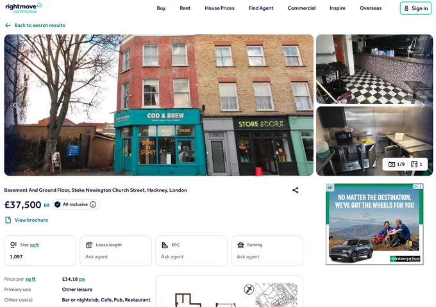Open the main Cod & Brew storefront photo

coord(159,105)
